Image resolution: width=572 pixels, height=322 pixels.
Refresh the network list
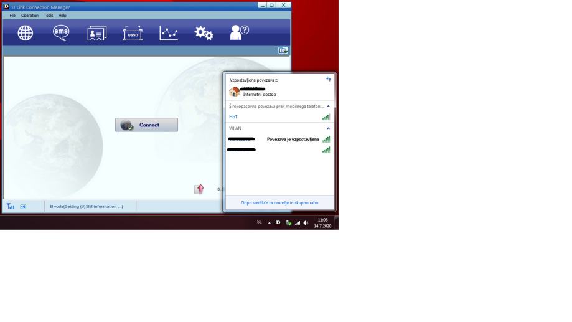pos(328,80)
